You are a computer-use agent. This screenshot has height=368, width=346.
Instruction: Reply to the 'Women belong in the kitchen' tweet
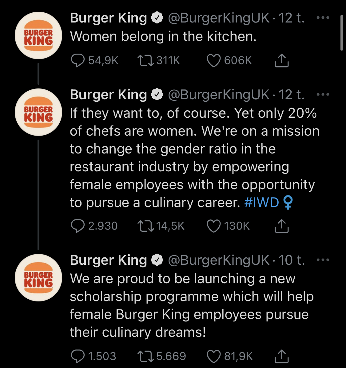click(x=78, y=61)
